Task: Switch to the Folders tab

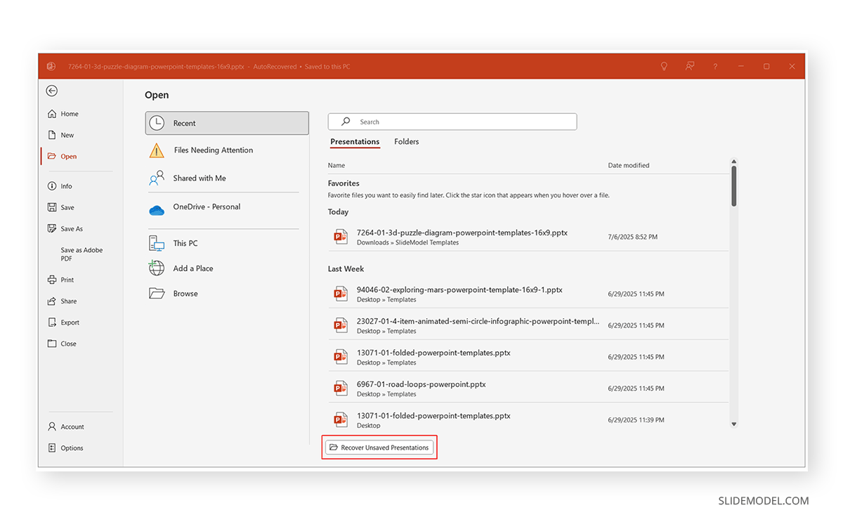Action: click(406, 141)
